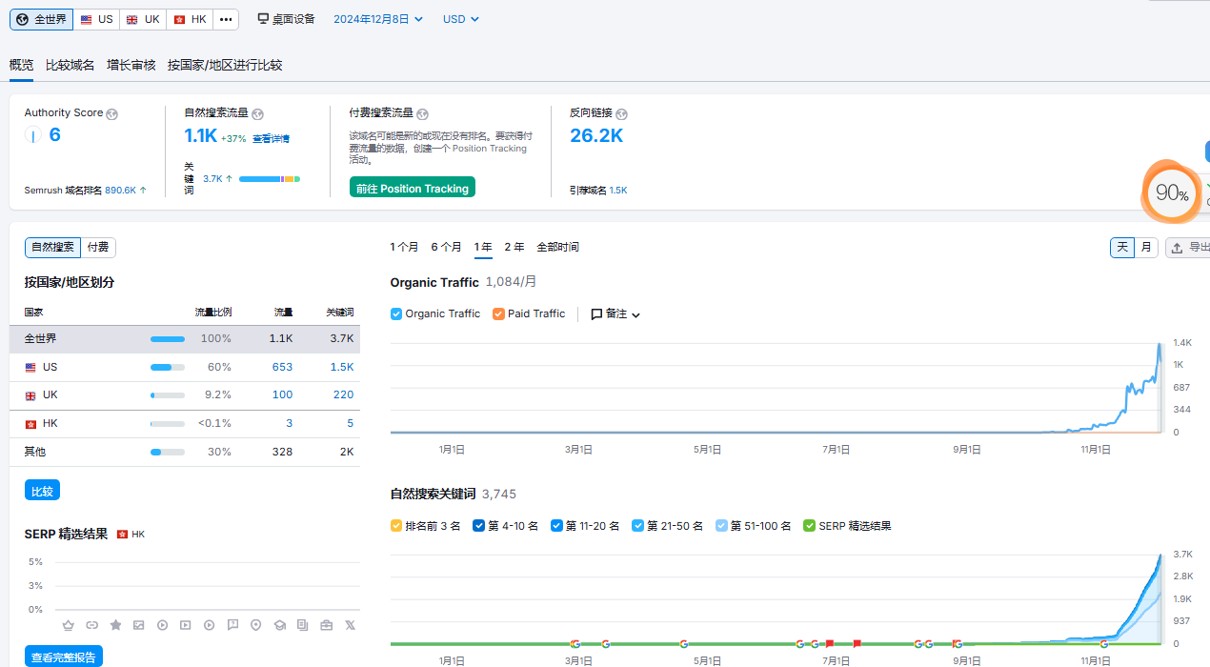The height and width of the screenshot is (667, 1210).
Task: Toggle the Organic Traffic checkbox
Action: 396,314
